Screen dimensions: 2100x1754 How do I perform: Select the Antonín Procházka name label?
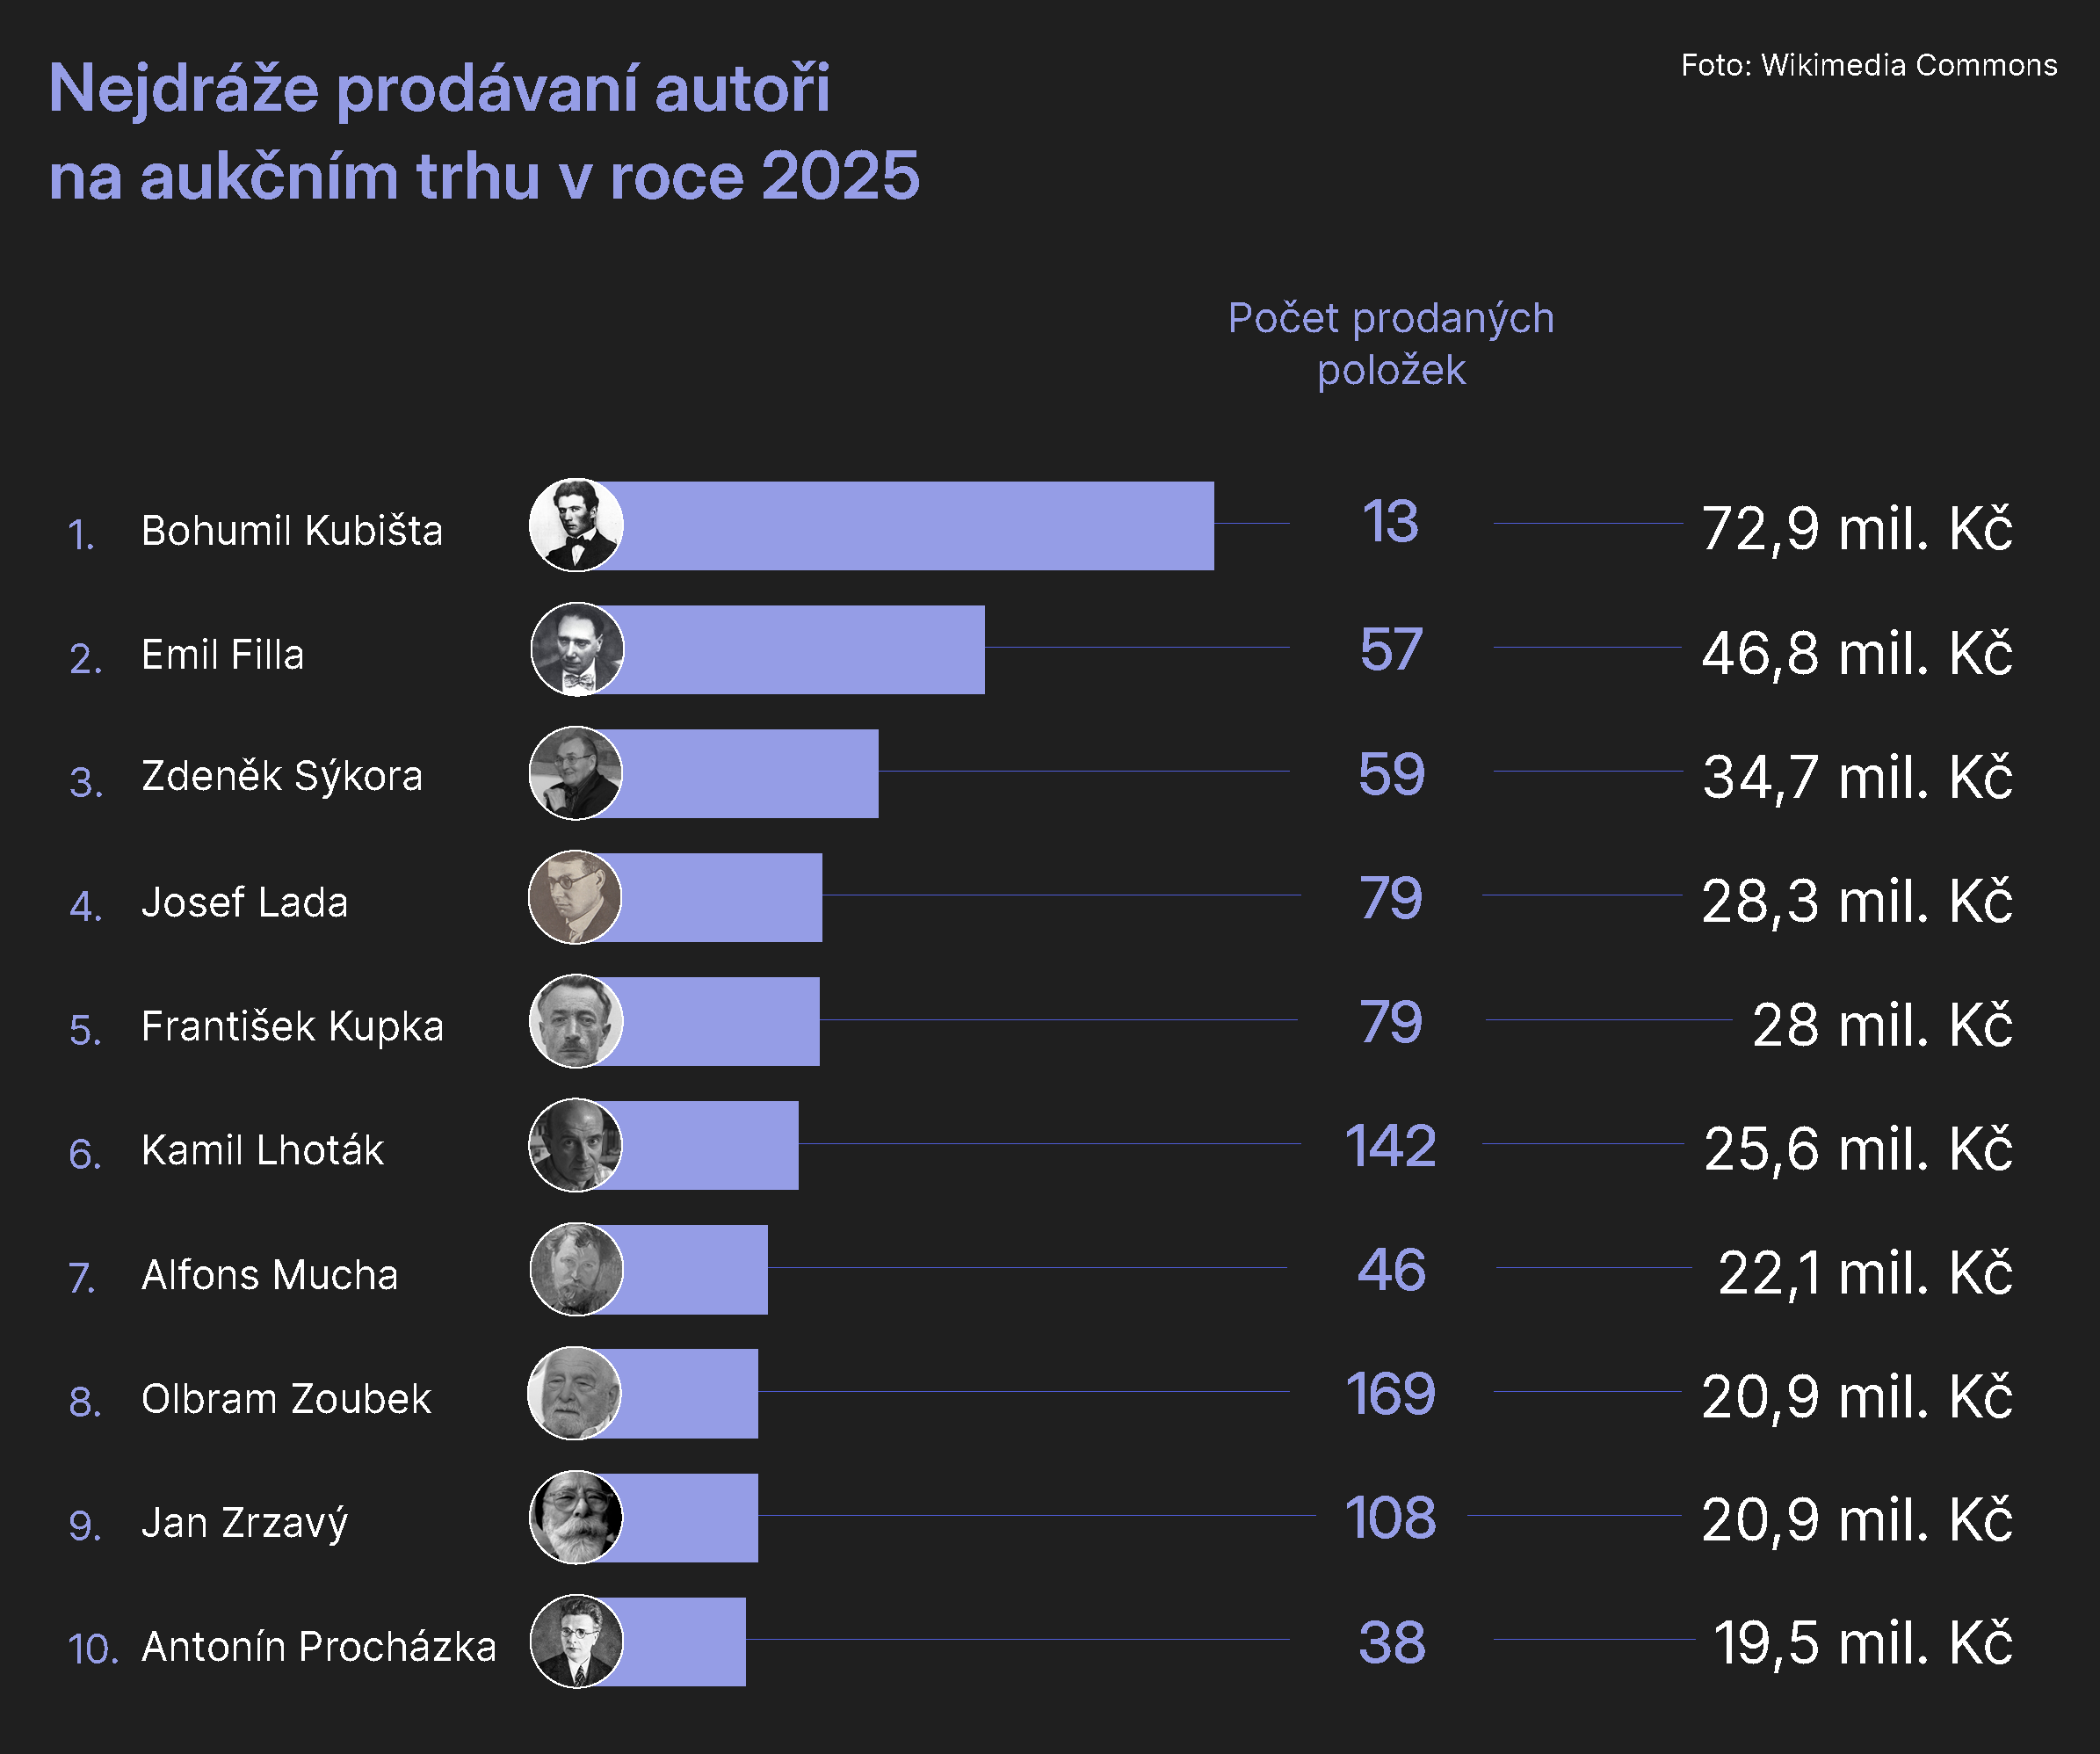click(318, 1647)
